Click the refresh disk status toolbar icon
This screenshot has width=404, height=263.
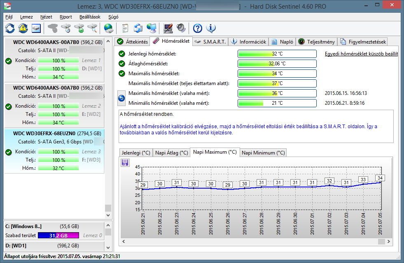(10, 28)
